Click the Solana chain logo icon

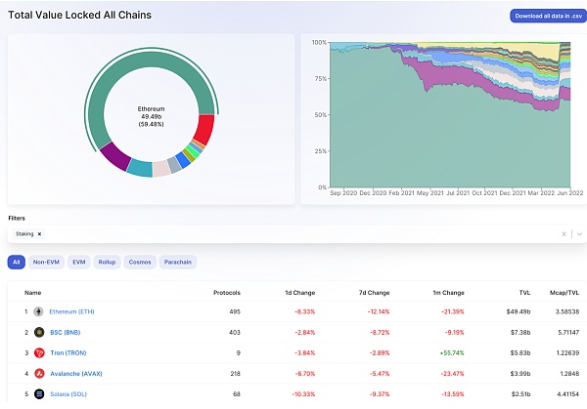pos(39,393)
